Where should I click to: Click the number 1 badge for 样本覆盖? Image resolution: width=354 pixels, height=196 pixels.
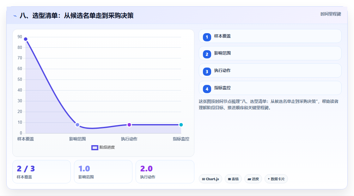pyautogui.click(x=207, y=37)
